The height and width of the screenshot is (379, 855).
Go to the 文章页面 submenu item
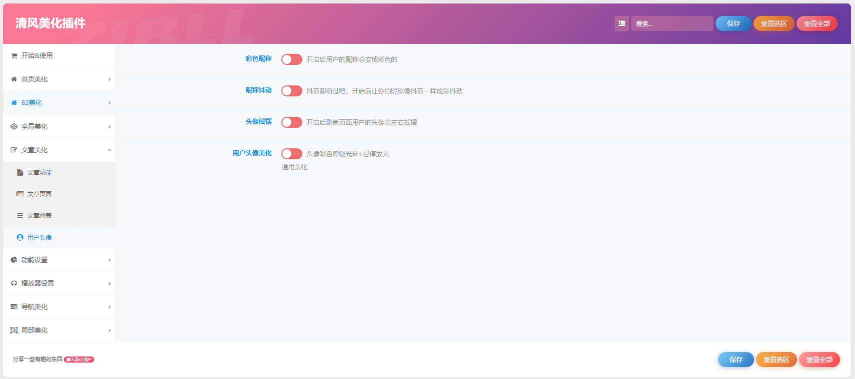tap(59, 194)
